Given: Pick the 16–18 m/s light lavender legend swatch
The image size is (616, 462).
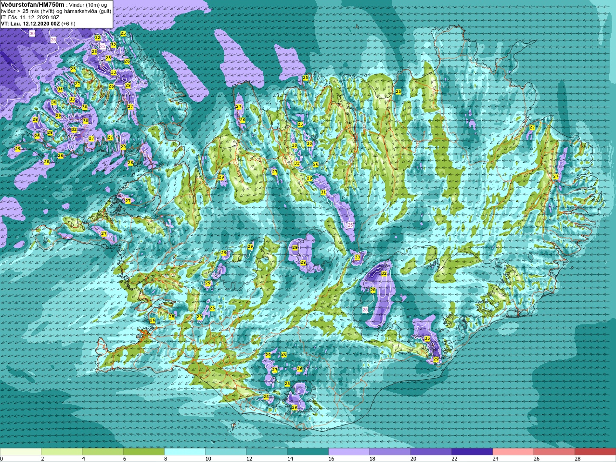Looking at the screenshot, I should pyautogui.click(x=349, y=451).
